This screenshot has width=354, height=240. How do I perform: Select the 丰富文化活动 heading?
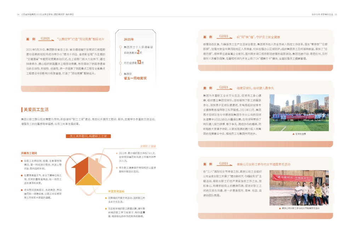(116, 191)
